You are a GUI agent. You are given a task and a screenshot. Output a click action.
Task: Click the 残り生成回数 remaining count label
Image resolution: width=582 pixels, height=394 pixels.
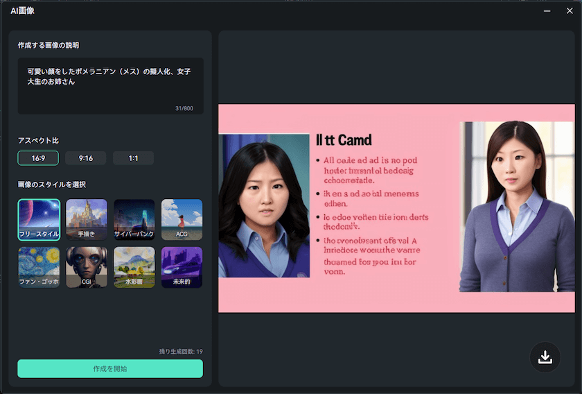coord(180,352)
